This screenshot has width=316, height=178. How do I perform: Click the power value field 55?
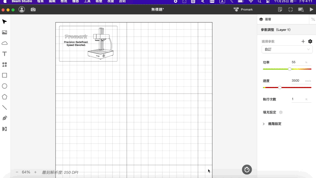coord(298,62)
